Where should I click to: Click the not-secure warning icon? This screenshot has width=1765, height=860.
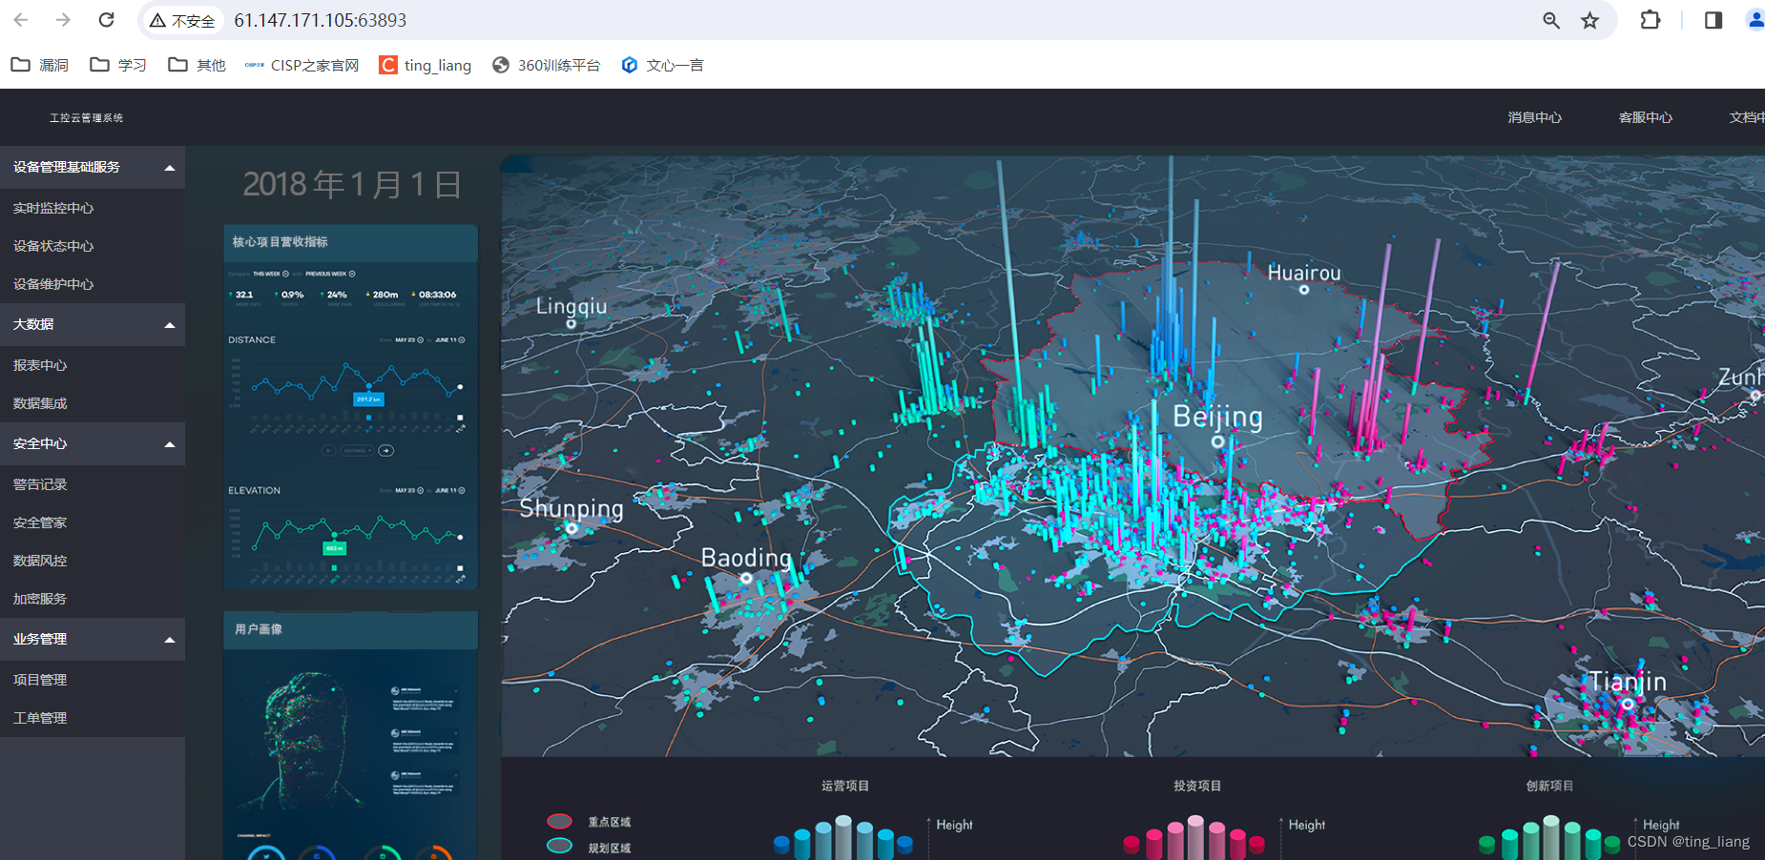158,20
